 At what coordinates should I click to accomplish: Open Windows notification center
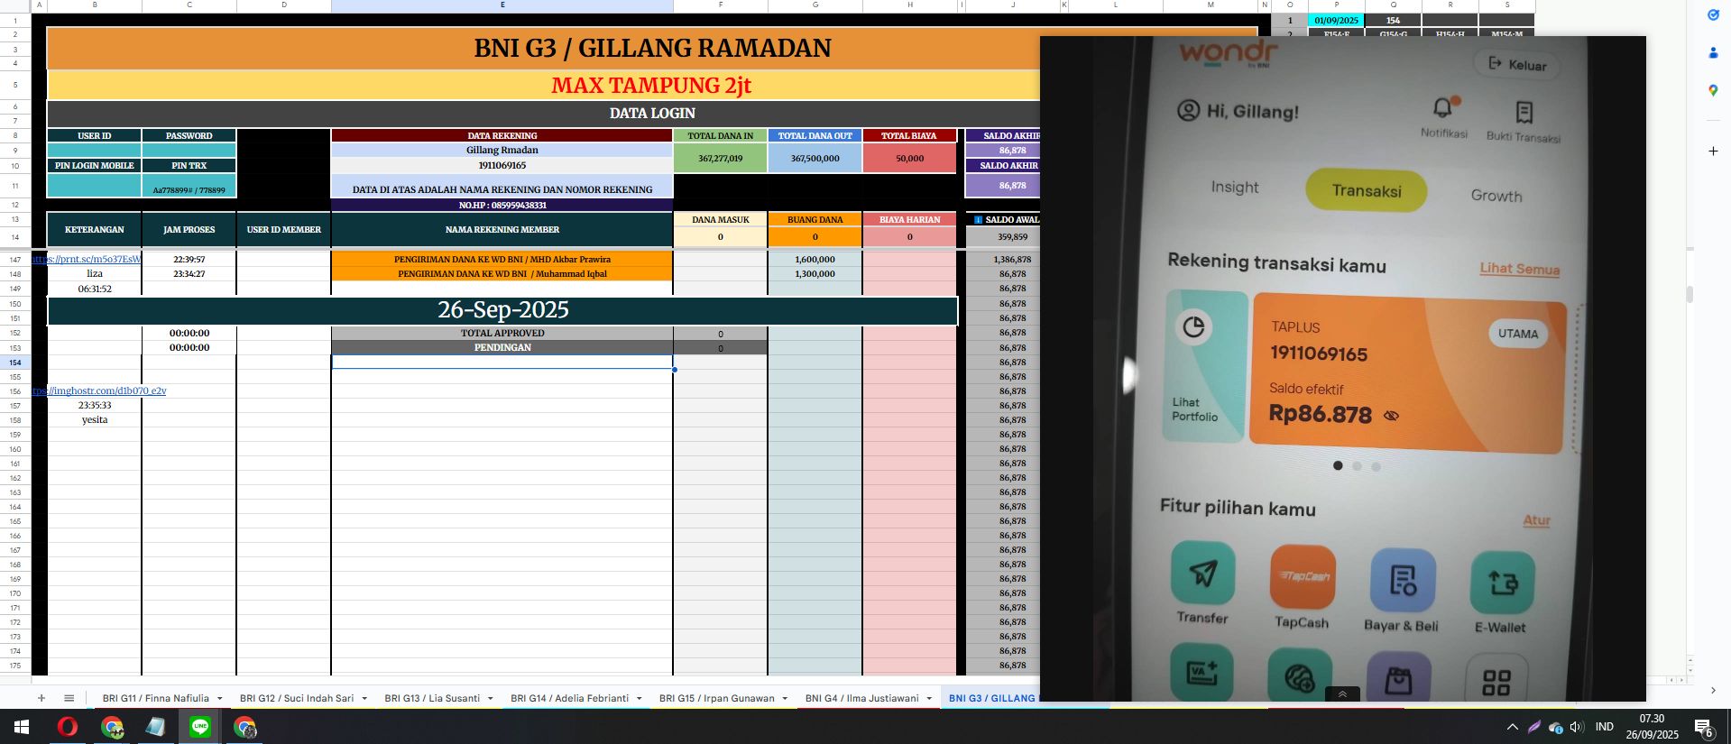pos(1704,727)
